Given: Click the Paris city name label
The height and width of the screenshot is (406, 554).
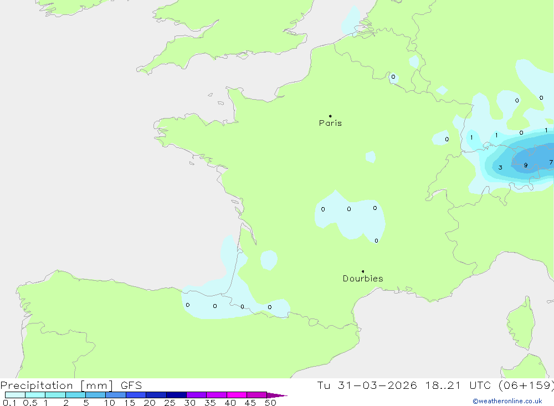Looking at the screenshot, I should pos(330,123).
